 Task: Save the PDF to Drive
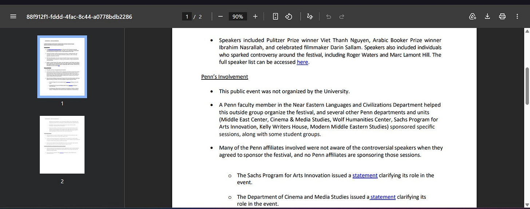(x=472, y=16)
